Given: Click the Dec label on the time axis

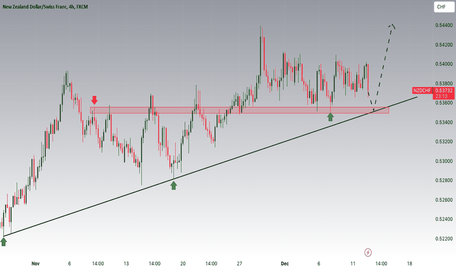Looking at the screenshot, I should (285, 264).
